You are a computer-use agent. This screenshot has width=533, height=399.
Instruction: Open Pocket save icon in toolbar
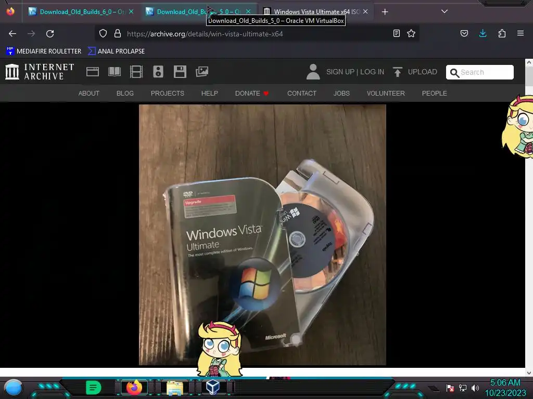(464, 33)
